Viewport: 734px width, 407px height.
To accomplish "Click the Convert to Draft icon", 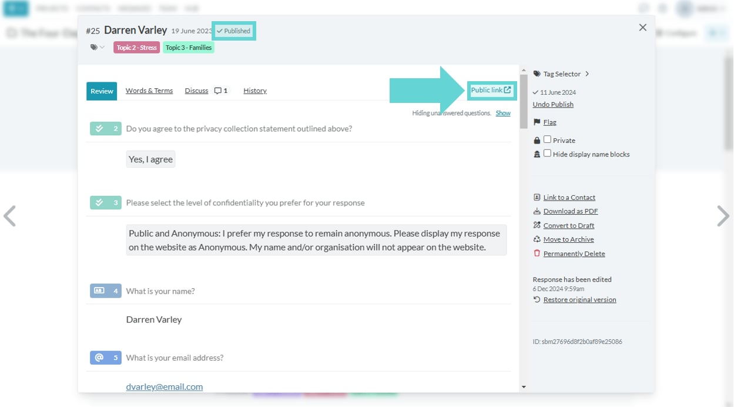I will click(x=537, y=225).
